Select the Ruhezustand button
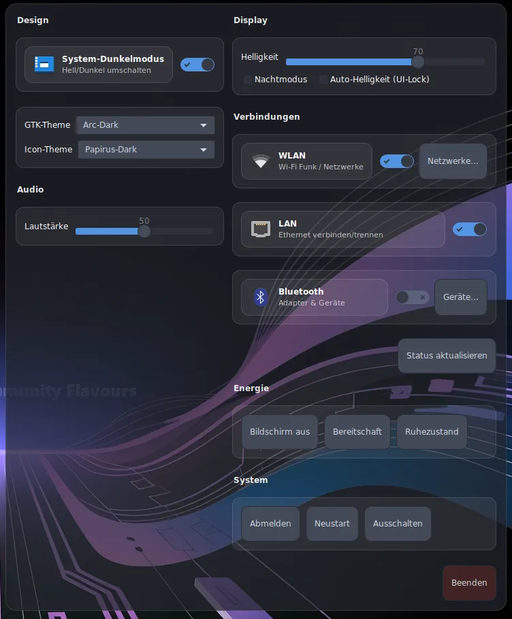 432,432
